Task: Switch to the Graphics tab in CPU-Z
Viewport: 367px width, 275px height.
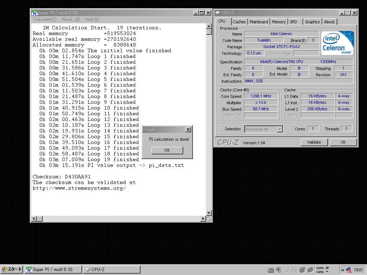Action: (x=312, y=22)
